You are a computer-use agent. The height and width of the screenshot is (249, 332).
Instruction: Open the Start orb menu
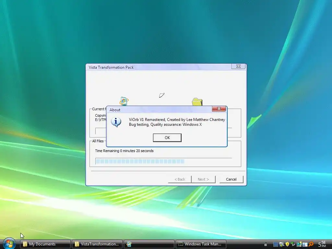[9, 243]
